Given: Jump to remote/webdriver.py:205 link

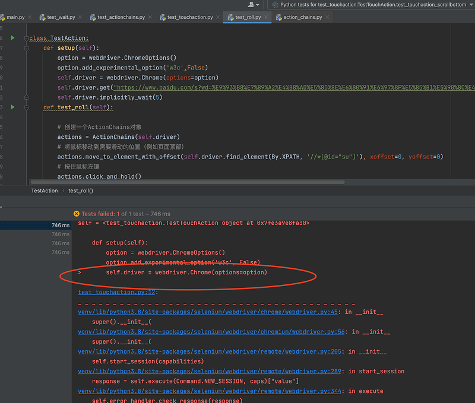Looking at the screenshot, I should (210, 351).
